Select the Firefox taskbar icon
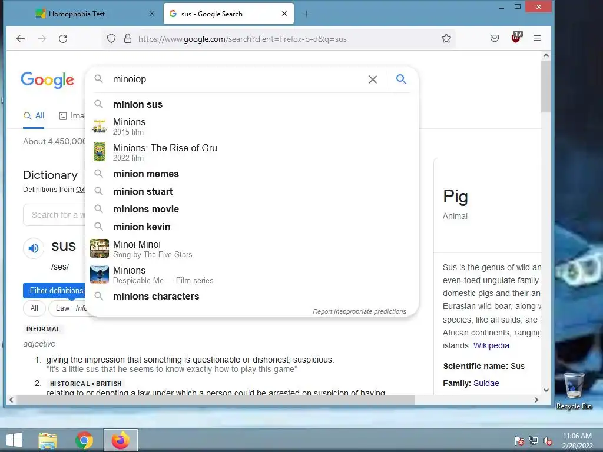The image size is (603, 452). click(x=120, y=440)
